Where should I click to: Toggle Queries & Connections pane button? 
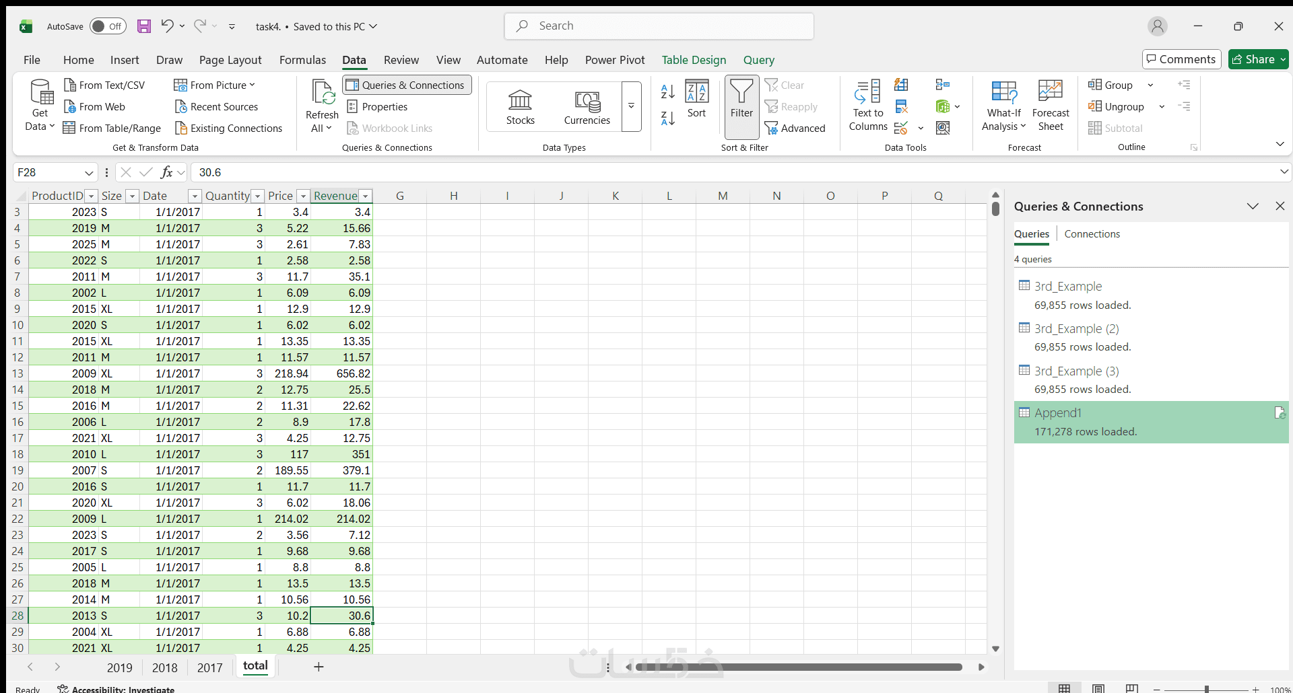pyautogui.click(x=407, y=85)
